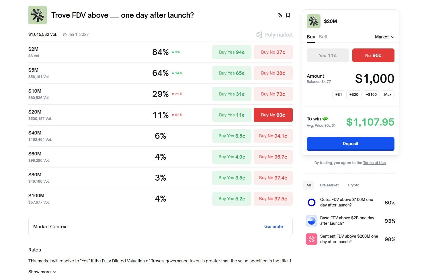Filter related markets by Crypto
The height and width of the screenshot is (277, 424).
point(353,185)
